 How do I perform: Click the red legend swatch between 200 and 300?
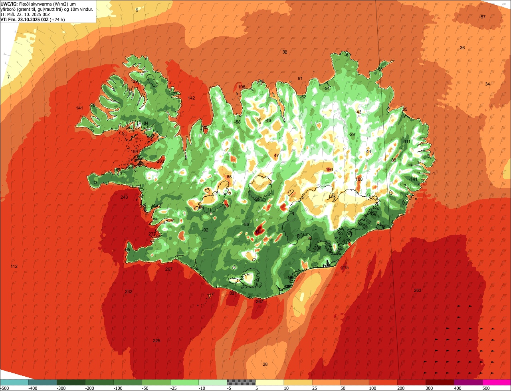(x=412, y=382)
